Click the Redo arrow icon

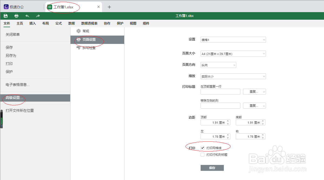tap(38, 16)
